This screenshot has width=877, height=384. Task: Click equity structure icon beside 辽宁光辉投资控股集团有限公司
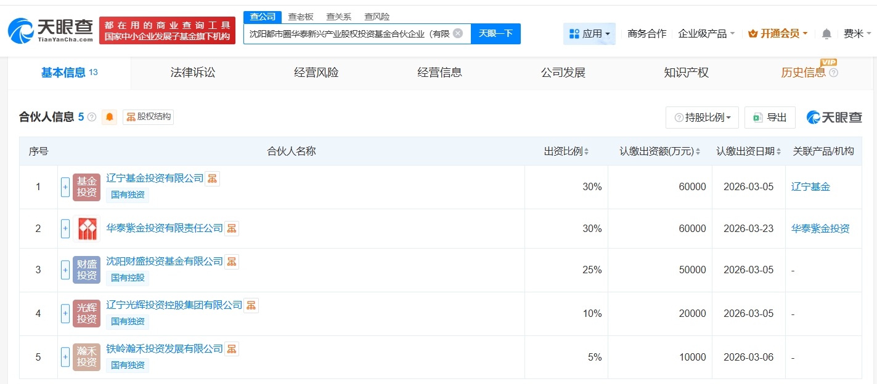(251, 305)
